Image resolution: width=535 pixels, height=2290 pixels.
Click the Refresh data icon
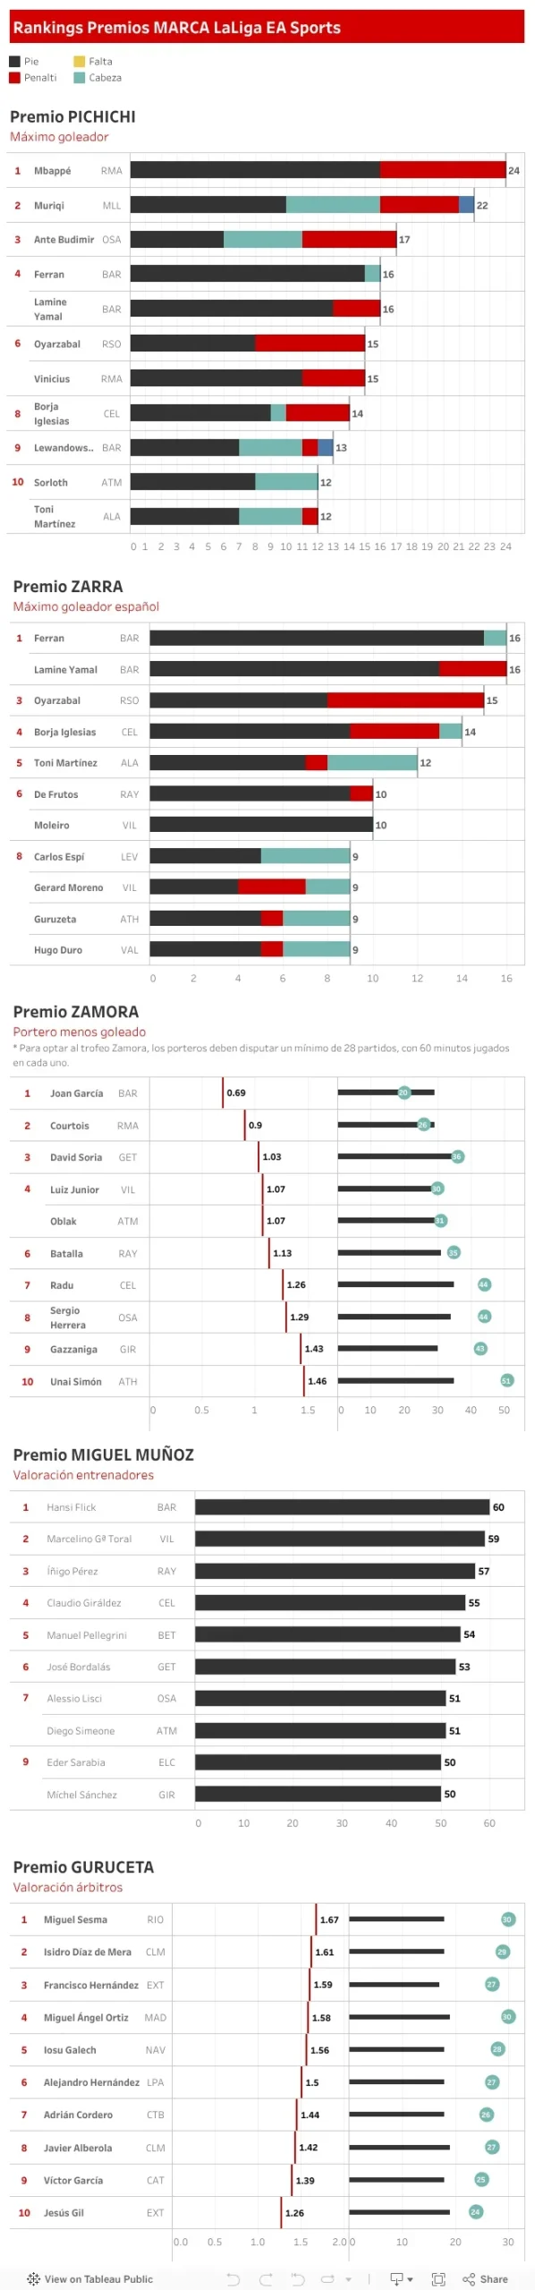click(327, 2278)
